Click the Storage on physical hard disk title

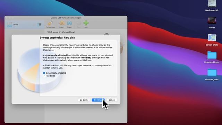57,37
